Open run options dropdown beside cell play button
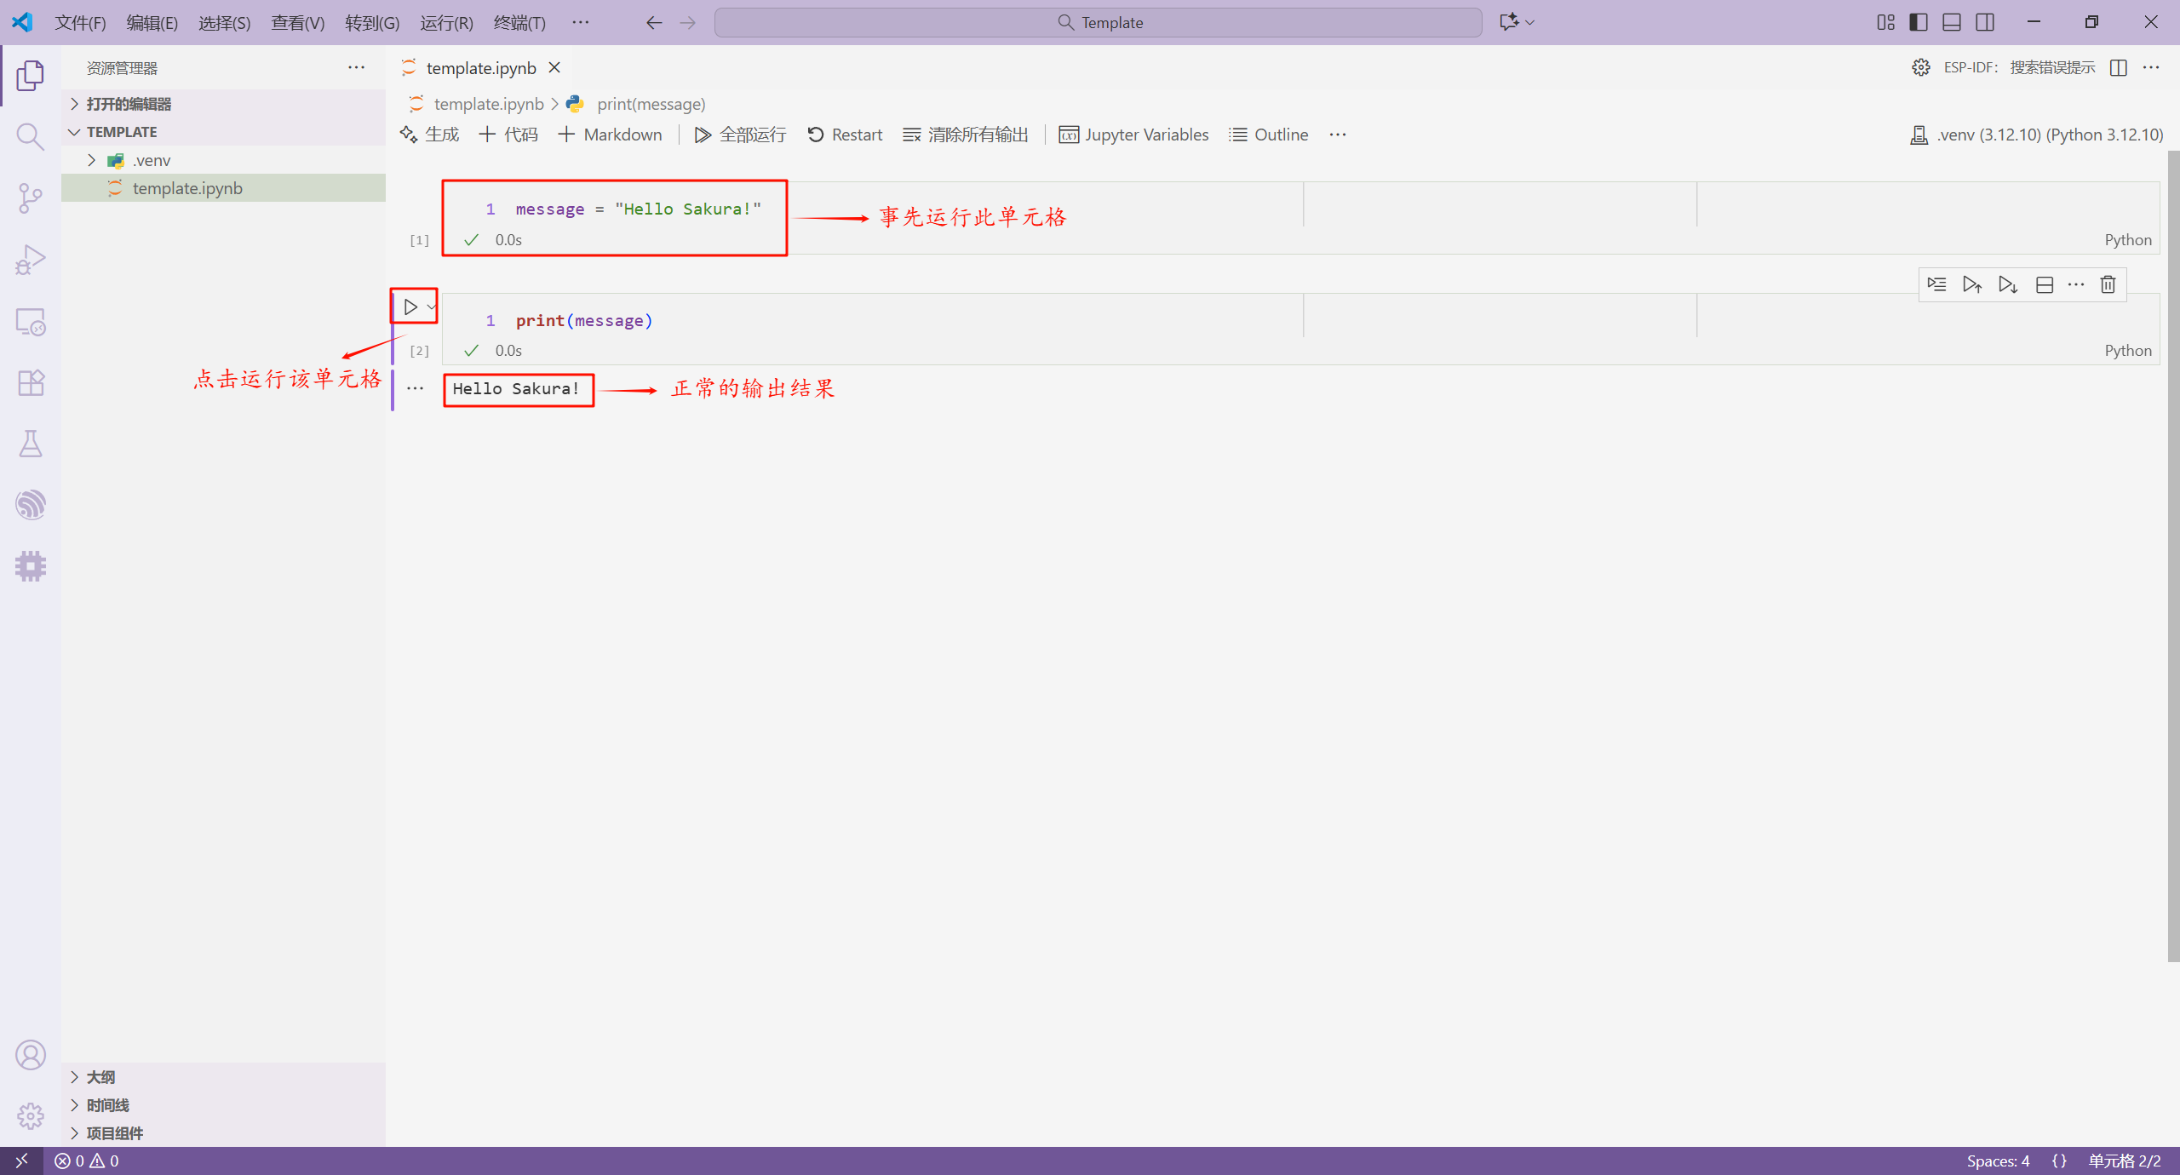 [432, 307]
